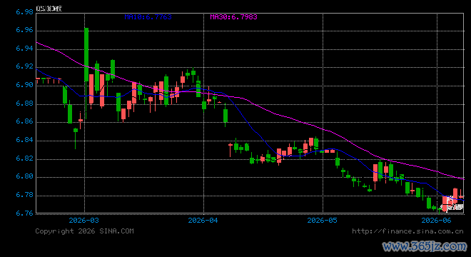Click the 6.86 price axis label

[24, 122]
